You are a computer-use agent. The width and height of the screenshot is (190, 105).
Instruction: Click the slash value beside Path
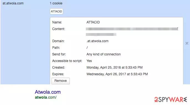(x=87, y=48)
